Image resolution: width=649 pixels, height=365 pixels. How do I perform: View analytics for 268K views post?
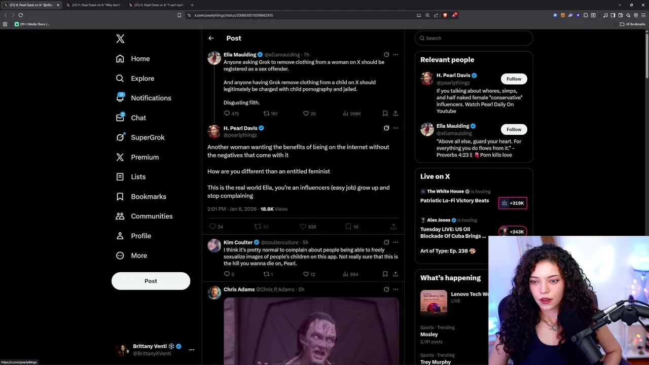pos(352,114)
